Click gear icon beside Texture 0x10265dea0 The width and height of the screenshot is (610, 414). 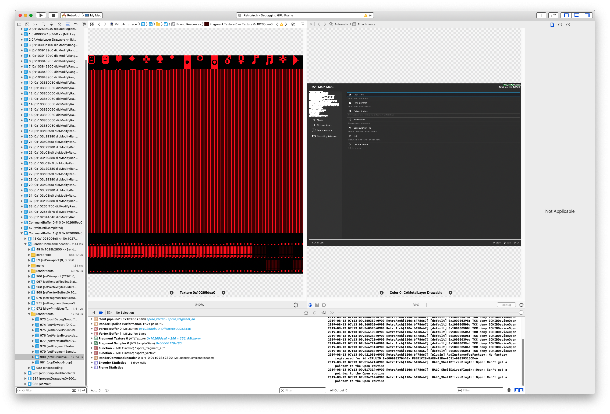point(223,293)
